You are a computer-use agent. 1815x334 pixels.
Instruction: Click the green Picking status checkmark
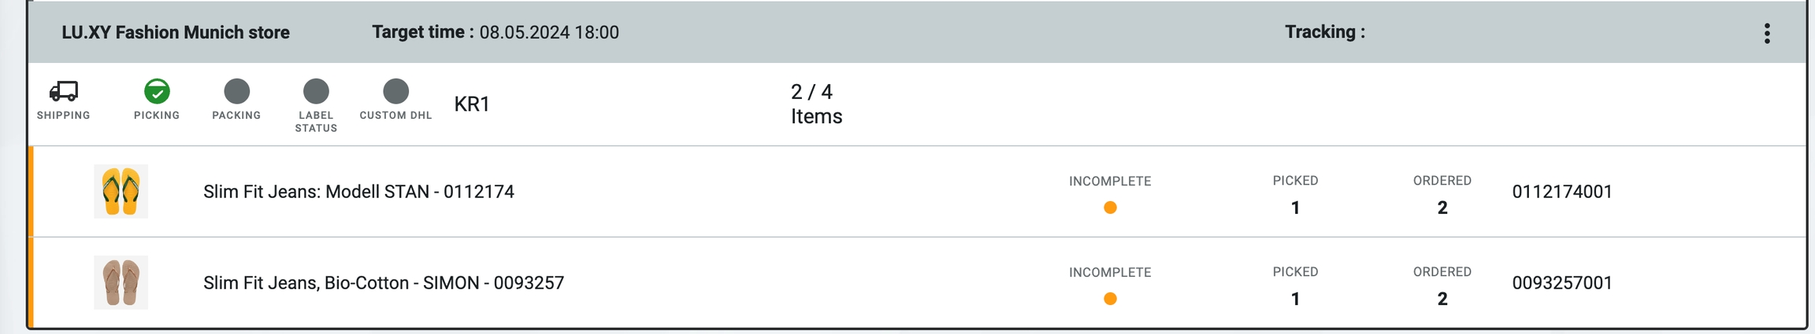(157, 91)
